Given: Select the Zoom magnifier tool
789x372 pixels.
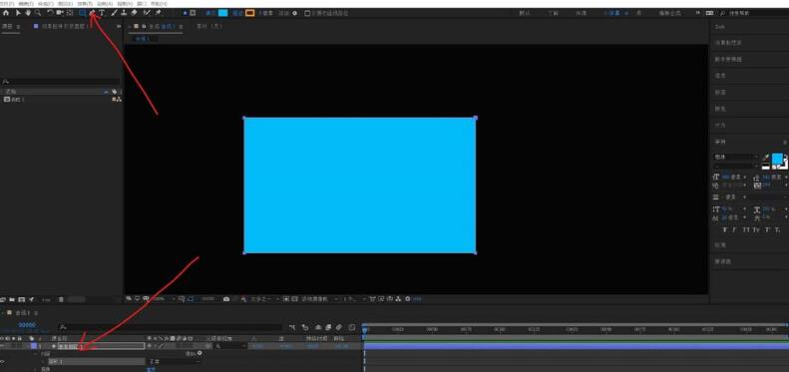Looking at the screenshot, I should pyautogui.click(x=38, y=13).
